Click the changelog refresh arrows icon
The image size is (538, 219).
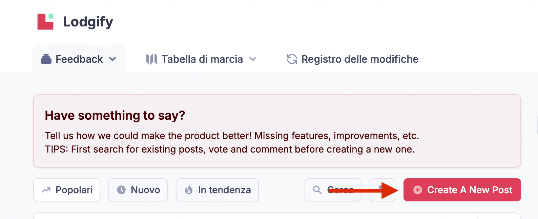click(292, 59)
